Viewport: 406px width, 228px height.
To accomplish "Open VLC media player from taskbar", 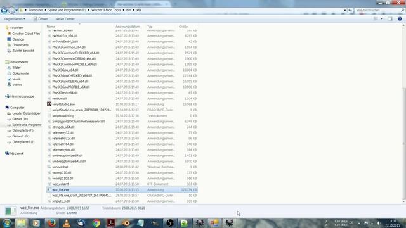I will pyautogui.click(x=67, y=223).
